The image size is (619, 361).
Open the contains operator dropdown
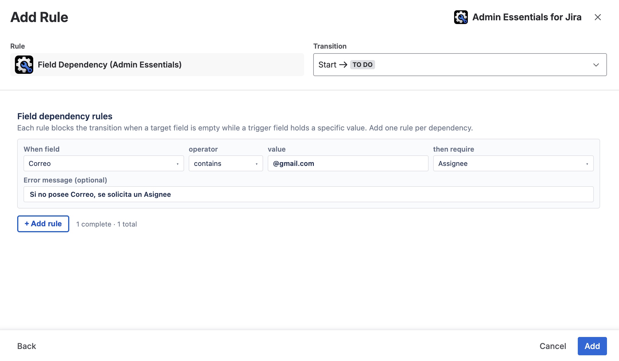click(226, 163)
